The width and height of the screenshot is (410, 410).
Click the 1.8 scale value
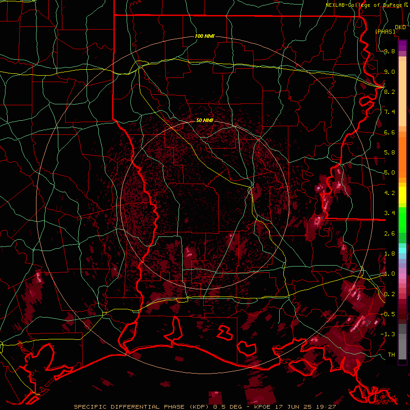coord(389,254)
